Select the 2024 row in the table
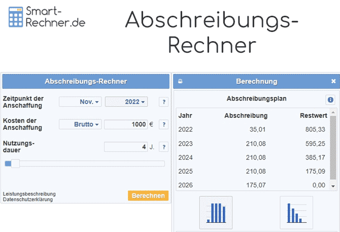Viewport: 340px width, 232px height. 254,157
